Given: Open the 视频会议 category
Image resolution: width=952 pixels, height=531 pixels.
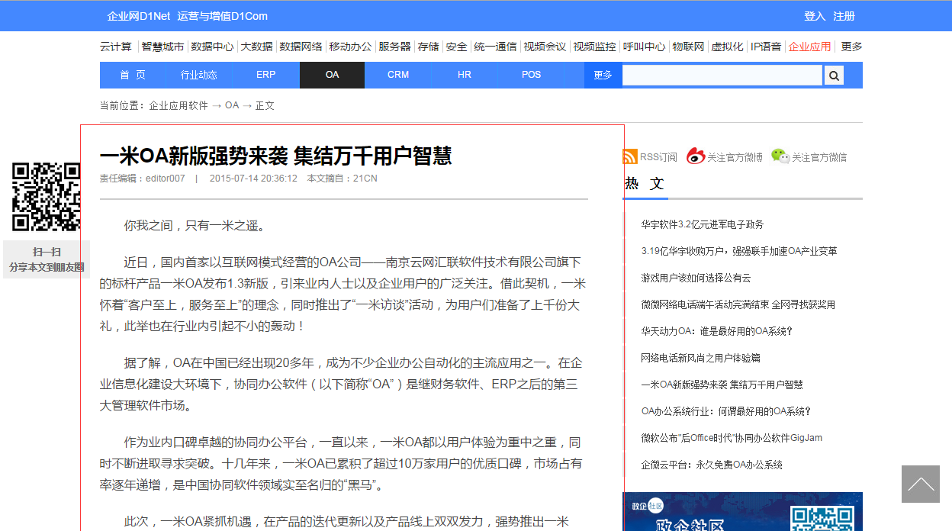Looking at the screenshot, I should tap(545, 47).
